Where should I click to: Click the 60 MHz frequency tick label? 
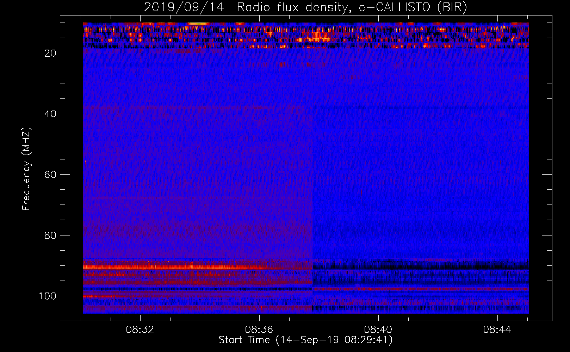coord(50,175)
